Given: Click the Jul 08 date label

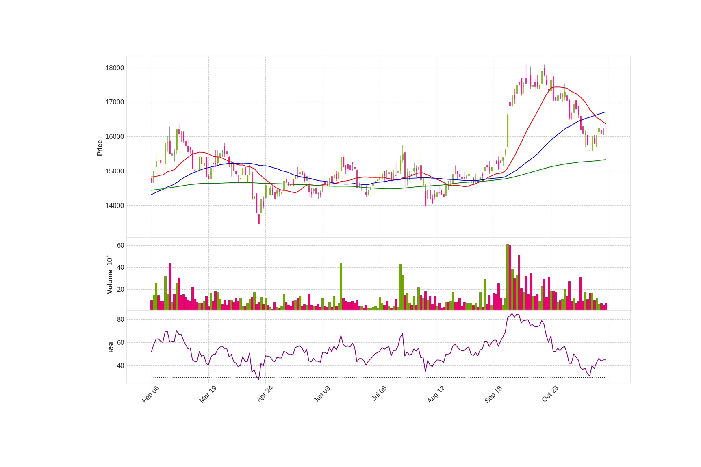Looking at the screenshot, I should coord(379,393).
